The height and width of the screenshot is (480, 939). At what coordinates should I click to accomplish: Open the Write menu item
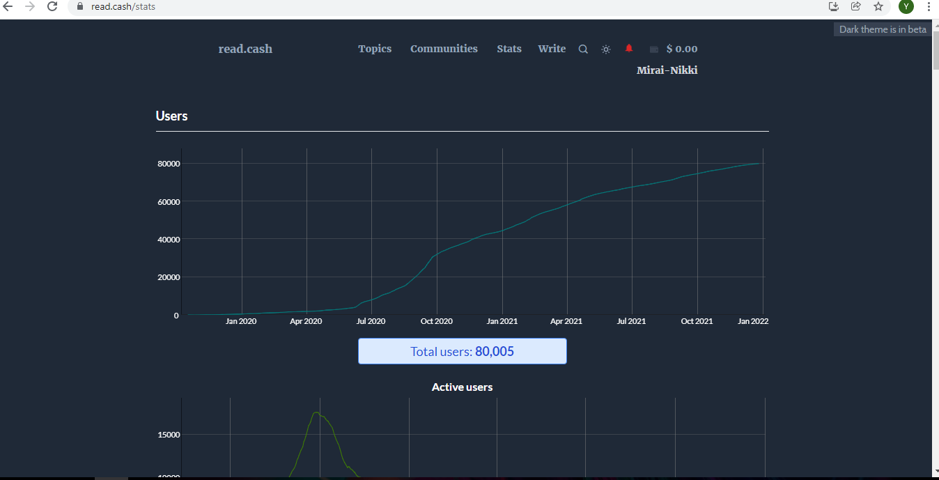pos(552,49)
